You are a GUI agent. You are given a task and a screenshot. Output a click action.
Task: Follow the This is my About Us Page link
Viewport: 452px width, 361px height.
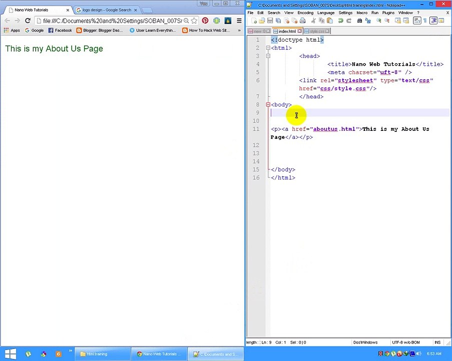click(x=54, y=49)
